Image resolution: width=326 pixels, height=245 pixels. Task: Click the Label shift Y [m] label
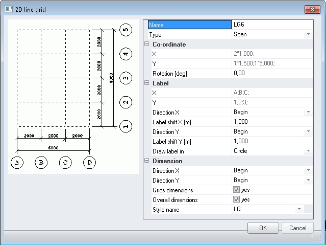(x=172, y=142)
